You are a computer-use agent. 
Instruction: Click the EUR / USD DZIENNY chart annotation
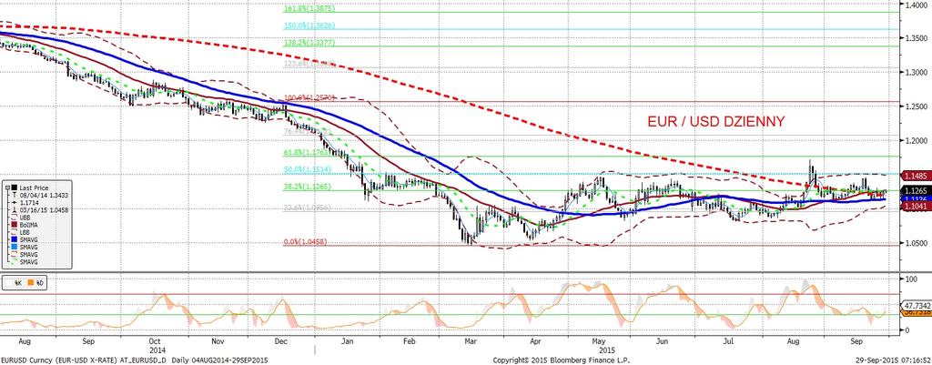click(716, 122)
